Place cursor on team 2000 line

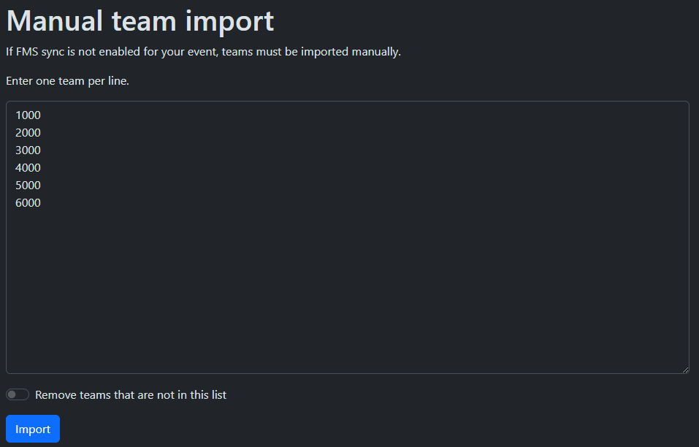(x=28, y=133)
